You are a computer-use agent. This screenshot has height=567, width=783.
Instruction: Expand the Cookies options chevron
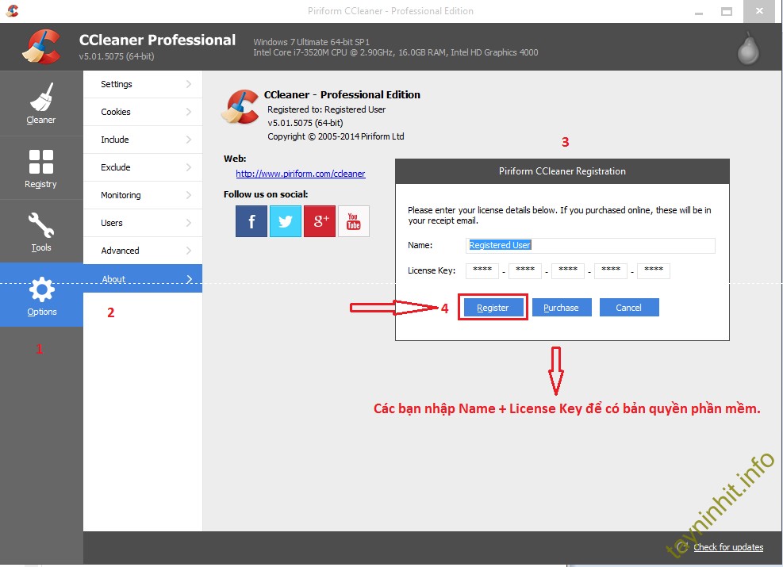[189, 112]
